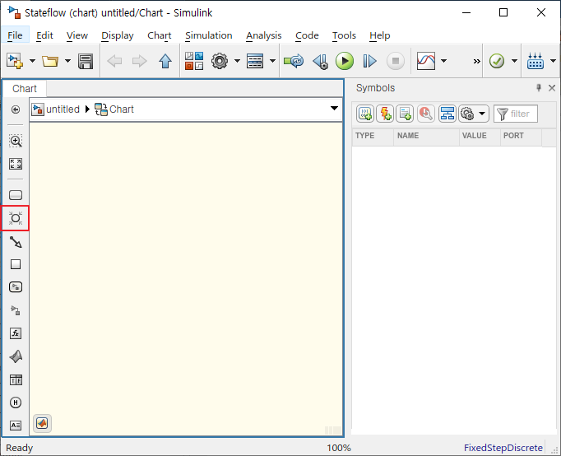Viewport: 561px width, 456px height.
Task: Expand the Model Explorer dropdown arrow
Action: [x=272, y=61]
